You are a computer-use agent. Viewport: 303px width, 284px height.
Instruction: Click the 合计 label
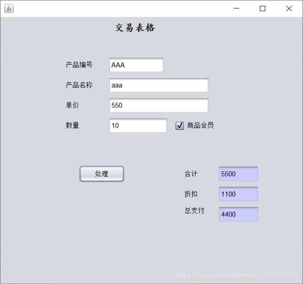pos(191,174)
